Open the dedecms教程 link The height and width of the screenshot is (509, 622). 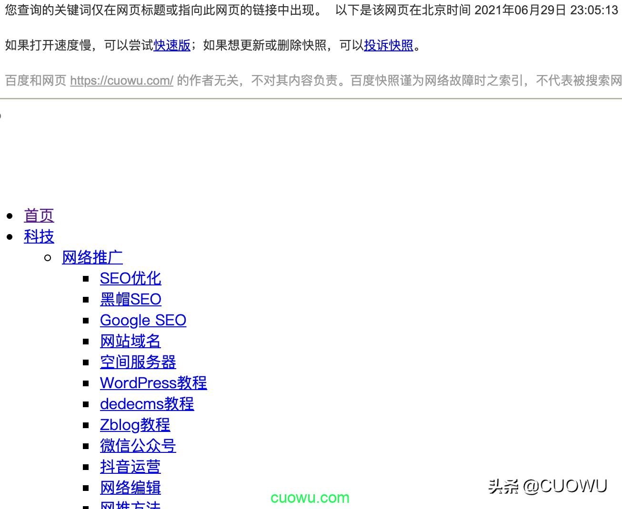tap(147, 404)
